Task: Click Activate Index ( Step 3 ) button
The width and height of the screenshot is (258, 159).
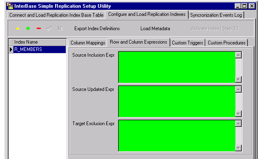Action: coord(214,29)
